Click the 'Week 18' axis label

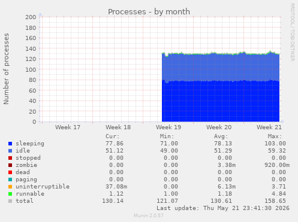click(x=118, y=127)
